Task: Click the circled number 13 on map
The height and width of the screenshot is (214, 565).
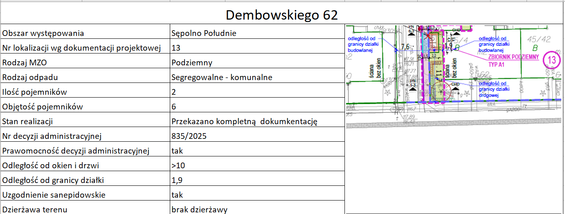Action: click(551, 60)
